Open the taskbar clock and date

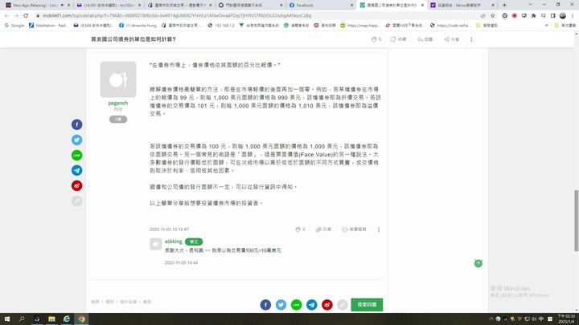tap(566, 319)
